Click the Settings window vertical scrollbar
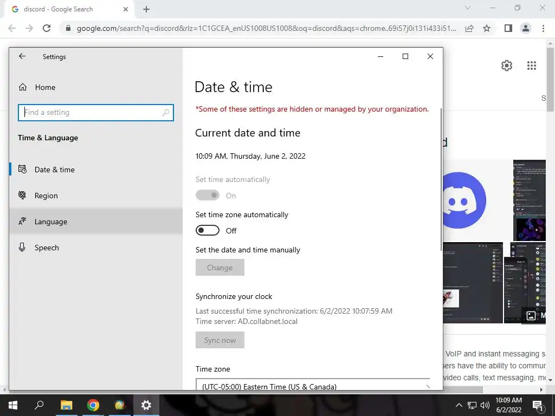Screen dimensions: 555x416 click(x=441, y=180)
